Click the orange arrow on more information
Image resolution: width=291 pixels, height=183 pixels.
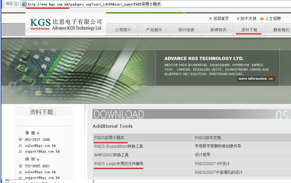pyautogui.click(x=271, y=79)
